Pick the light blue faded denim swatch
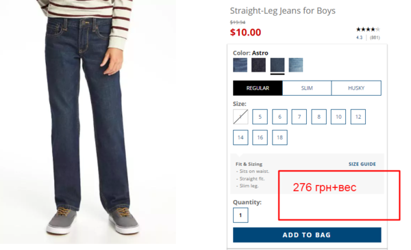411x250 pixels. [x=296, y=65]
